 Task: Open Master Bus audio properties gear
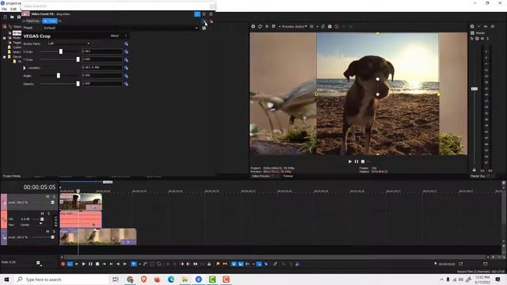point(472,26)
